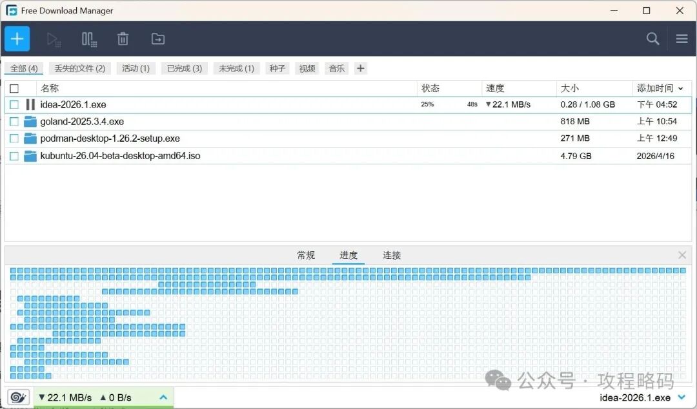Click the start all downloads play icon
The width and height of the screenshot is (697, 409).
pos(54,39)
